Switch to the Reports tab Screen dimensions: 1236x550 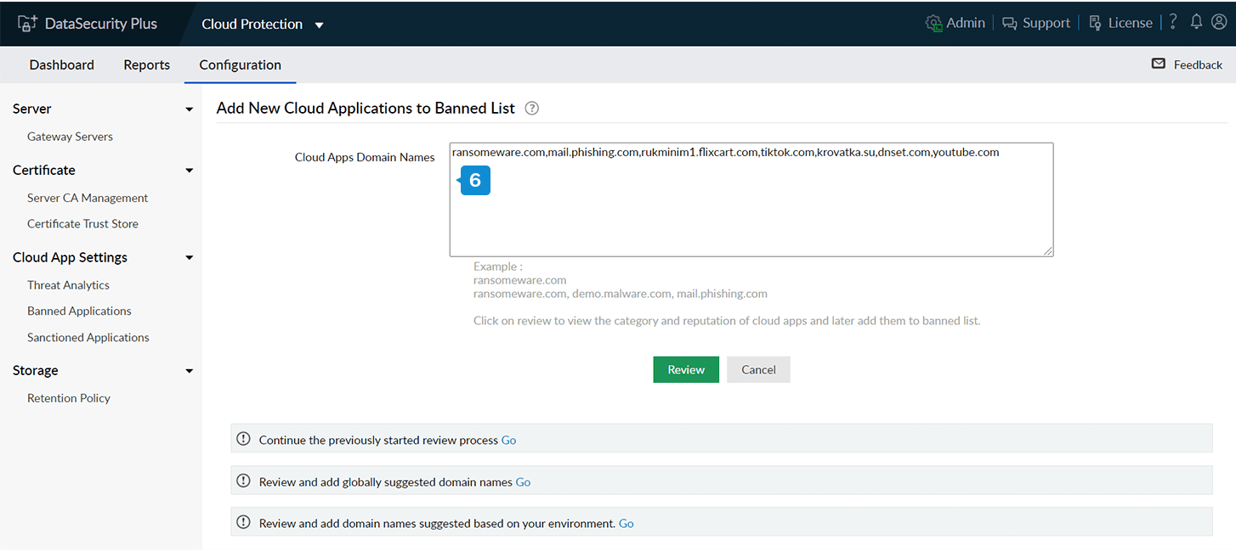[x=146, y=65]
